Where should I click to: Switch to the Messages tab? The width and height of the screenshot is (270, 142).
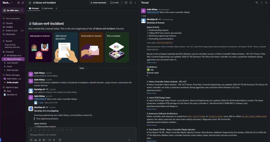[34, 8]
